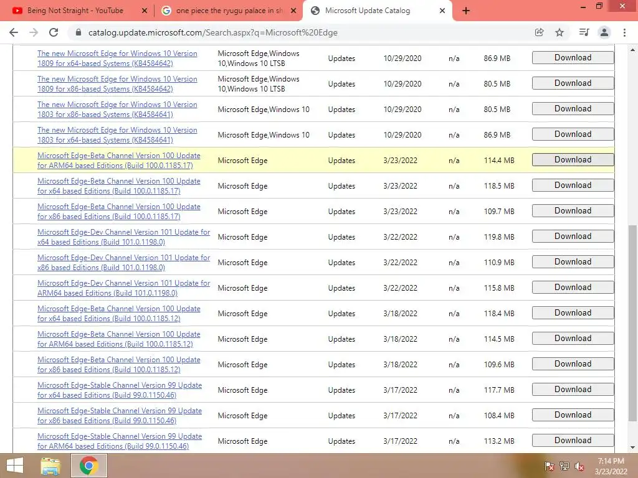
Task: Open Beta ARM64 Build 100.0.1185.12 link
Action: pyautogui.click(x=119, y=339)
